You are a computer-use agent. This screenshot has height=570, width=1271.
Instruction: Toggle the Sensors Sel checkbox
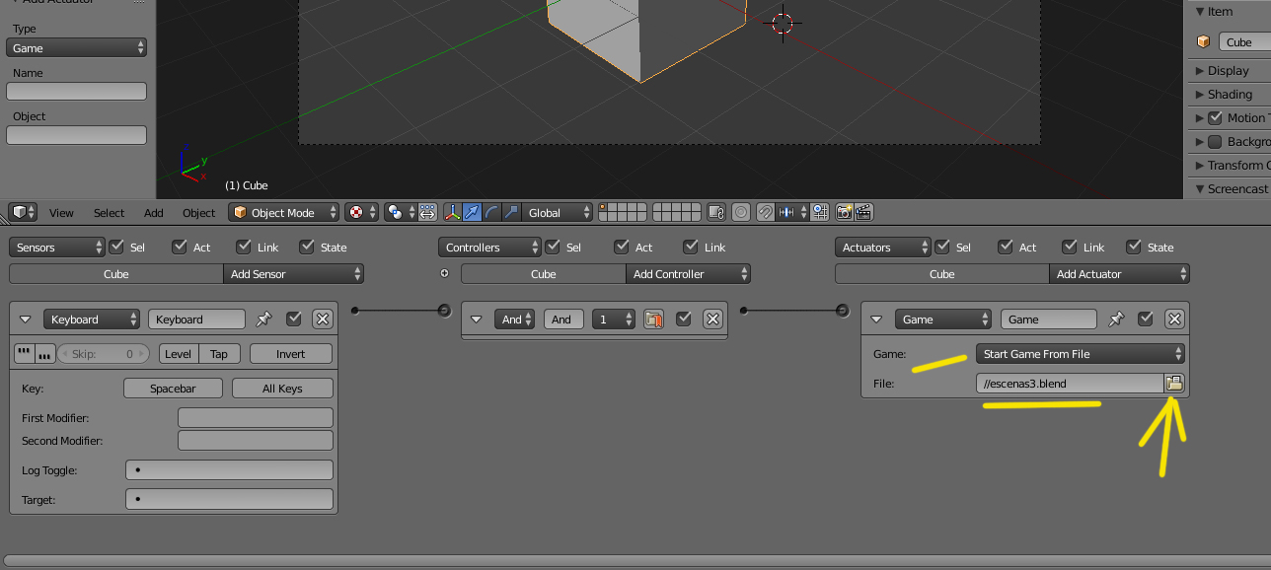[116, 247]
